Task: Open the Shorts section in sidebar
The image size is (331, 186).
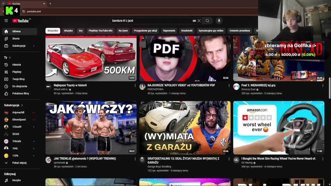Action: pos(20,38)
